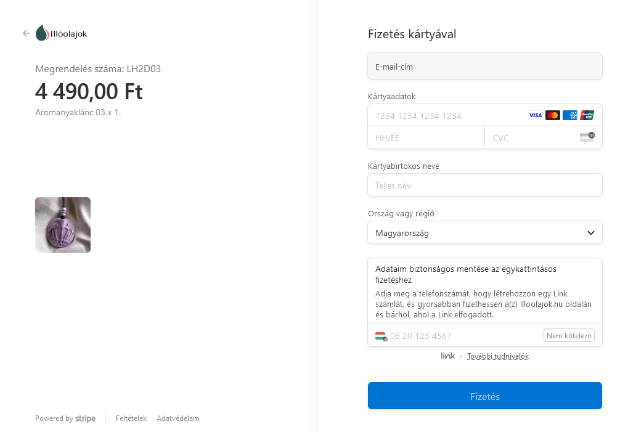Screen dimensions: 628x432
Task: Click the UnionPay card icon
Action: (587, 115)
